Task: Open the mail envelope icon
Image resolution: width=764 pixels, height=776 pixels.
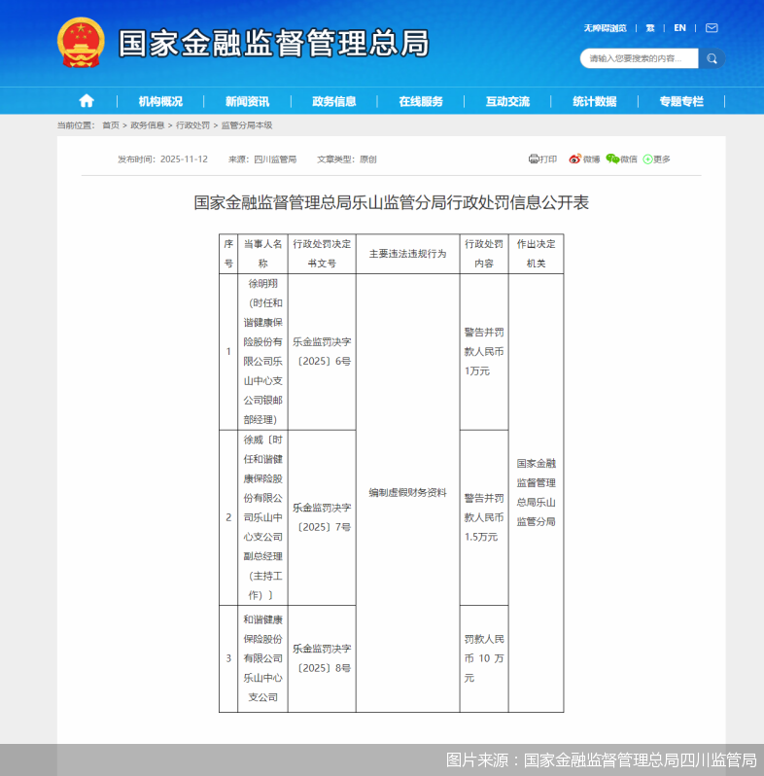Action: click(x=712, y=28)
